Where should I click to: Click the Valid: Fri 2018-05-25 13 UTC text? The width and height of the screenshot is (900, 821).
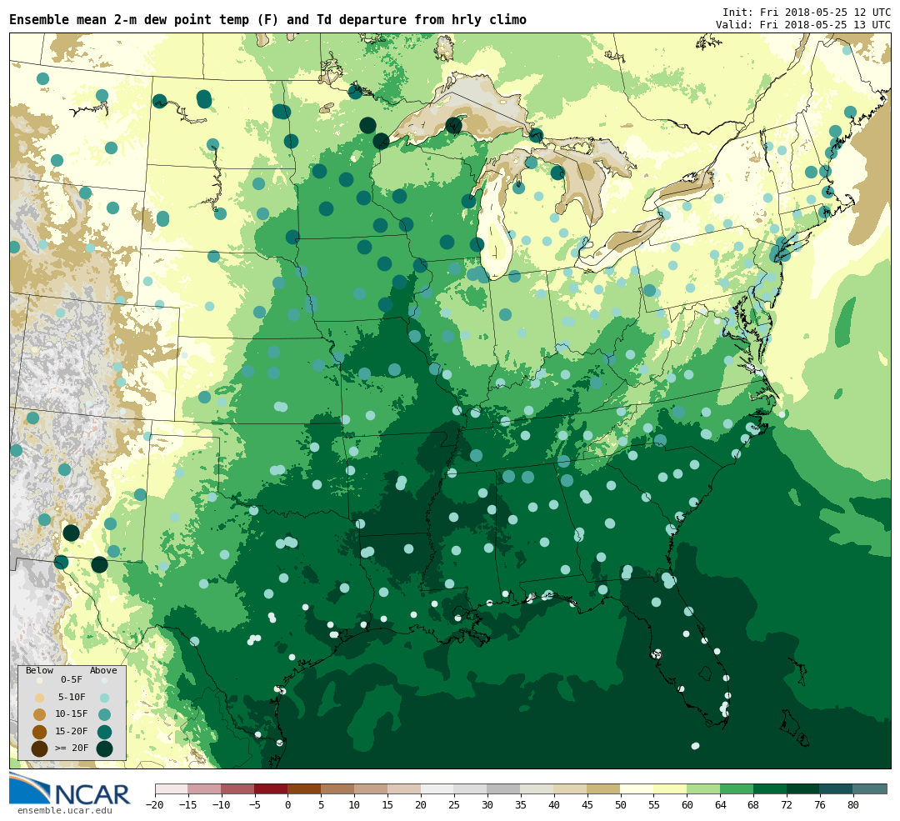(x=803, y=25)
